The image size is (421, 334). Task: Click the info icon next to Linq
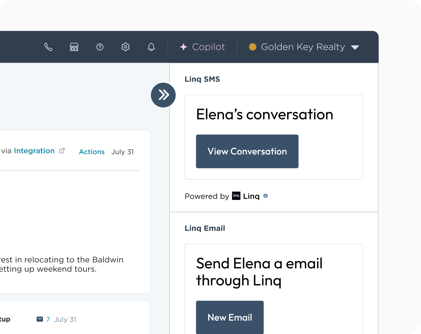point(265,196)
